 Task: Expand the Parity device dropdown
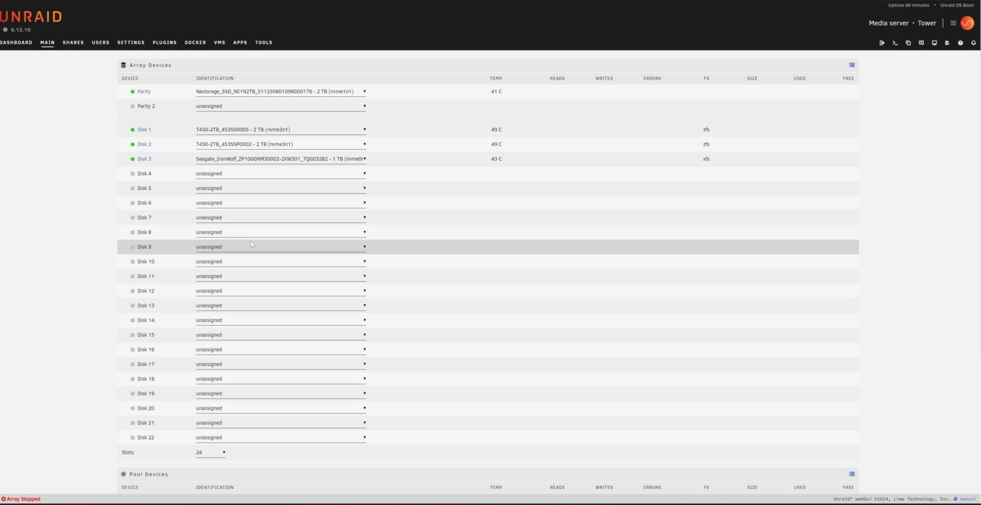281,92
